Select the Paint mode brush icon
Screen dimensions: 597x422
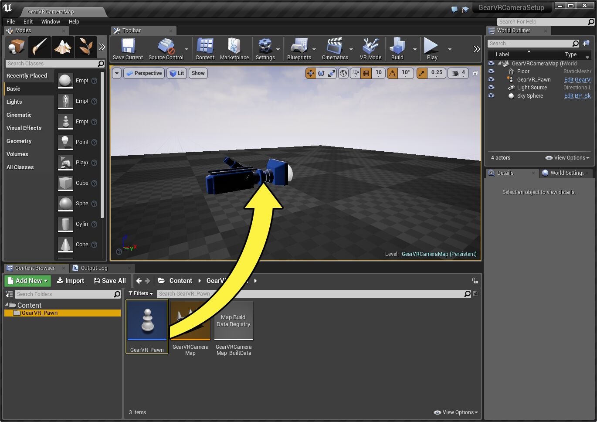point(40,47)
